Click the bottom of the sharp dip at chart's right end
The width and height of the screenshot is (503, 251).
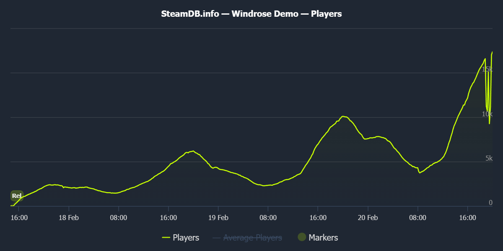(489, 123)
